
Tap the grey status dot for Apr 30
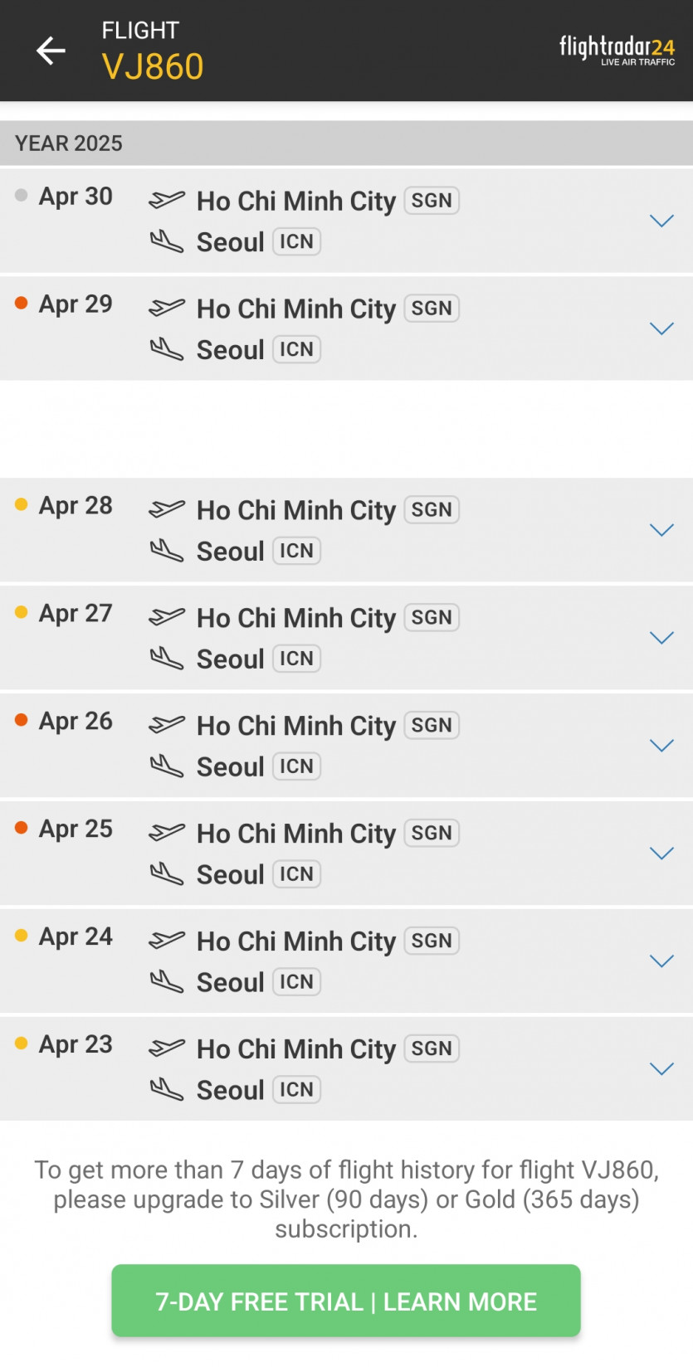[x=22, y=196]
